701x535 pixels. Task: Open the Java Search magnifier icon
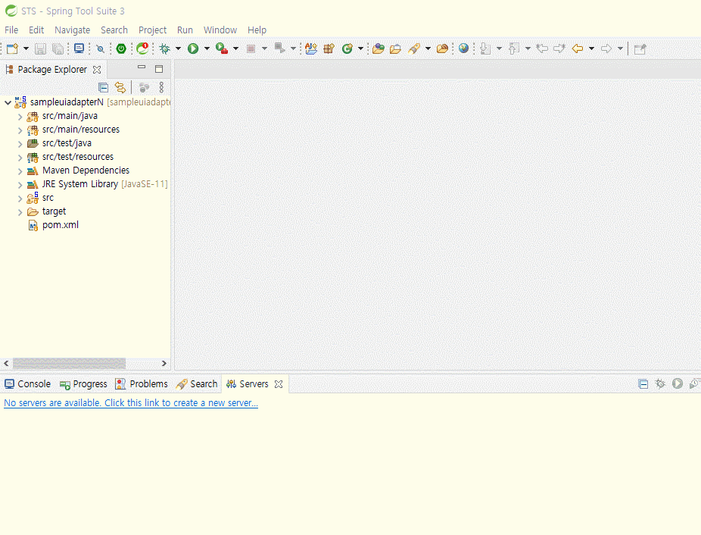click(100, 48)
